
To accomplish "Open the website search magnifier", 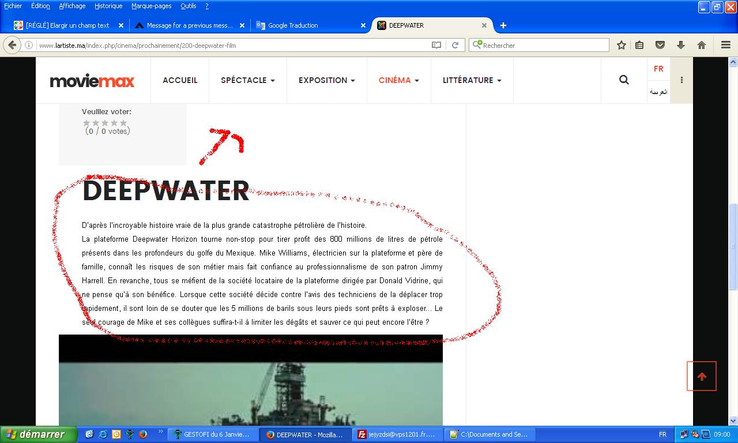I will click(624, 80).
